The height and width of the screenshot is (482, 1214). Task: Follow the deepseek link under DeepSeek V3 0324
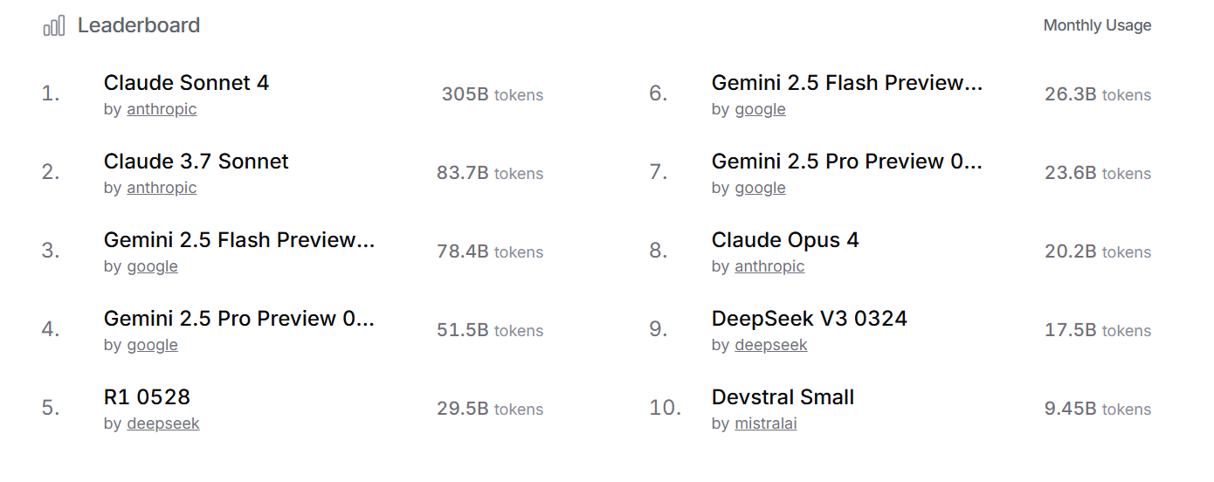pyautogui.click(x=771, y=345)
